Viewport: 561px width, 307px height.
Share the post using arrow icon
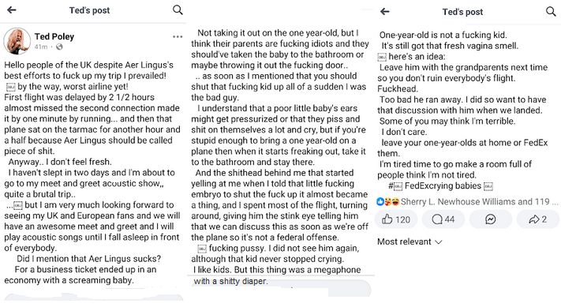coord(537,219)
